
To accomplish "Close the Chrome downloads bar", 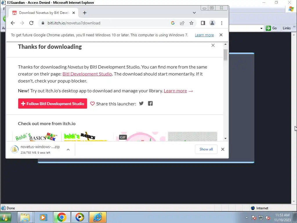I will (223, 149).
